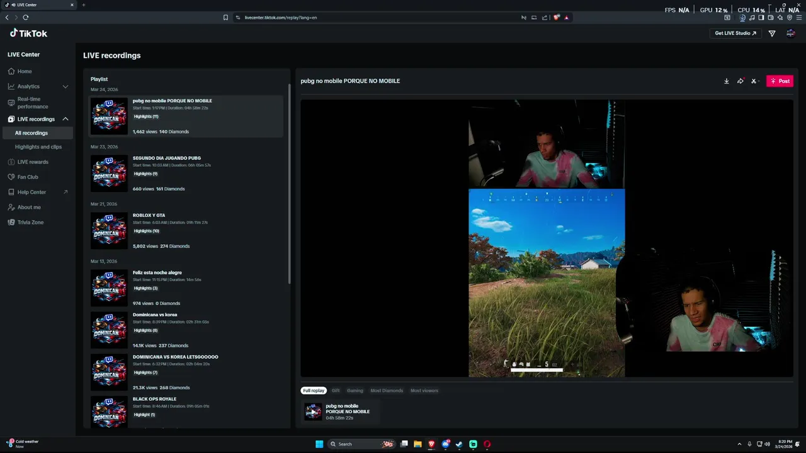
Task: Click the taskbar volume icon
Action: click(767, 444)
